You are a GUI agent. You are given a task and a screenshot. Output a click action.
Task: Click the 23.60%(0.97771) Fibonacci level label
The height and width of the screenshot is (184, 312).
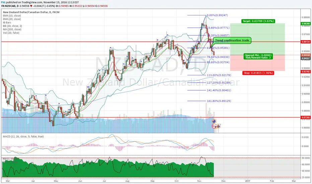[218, 28]
